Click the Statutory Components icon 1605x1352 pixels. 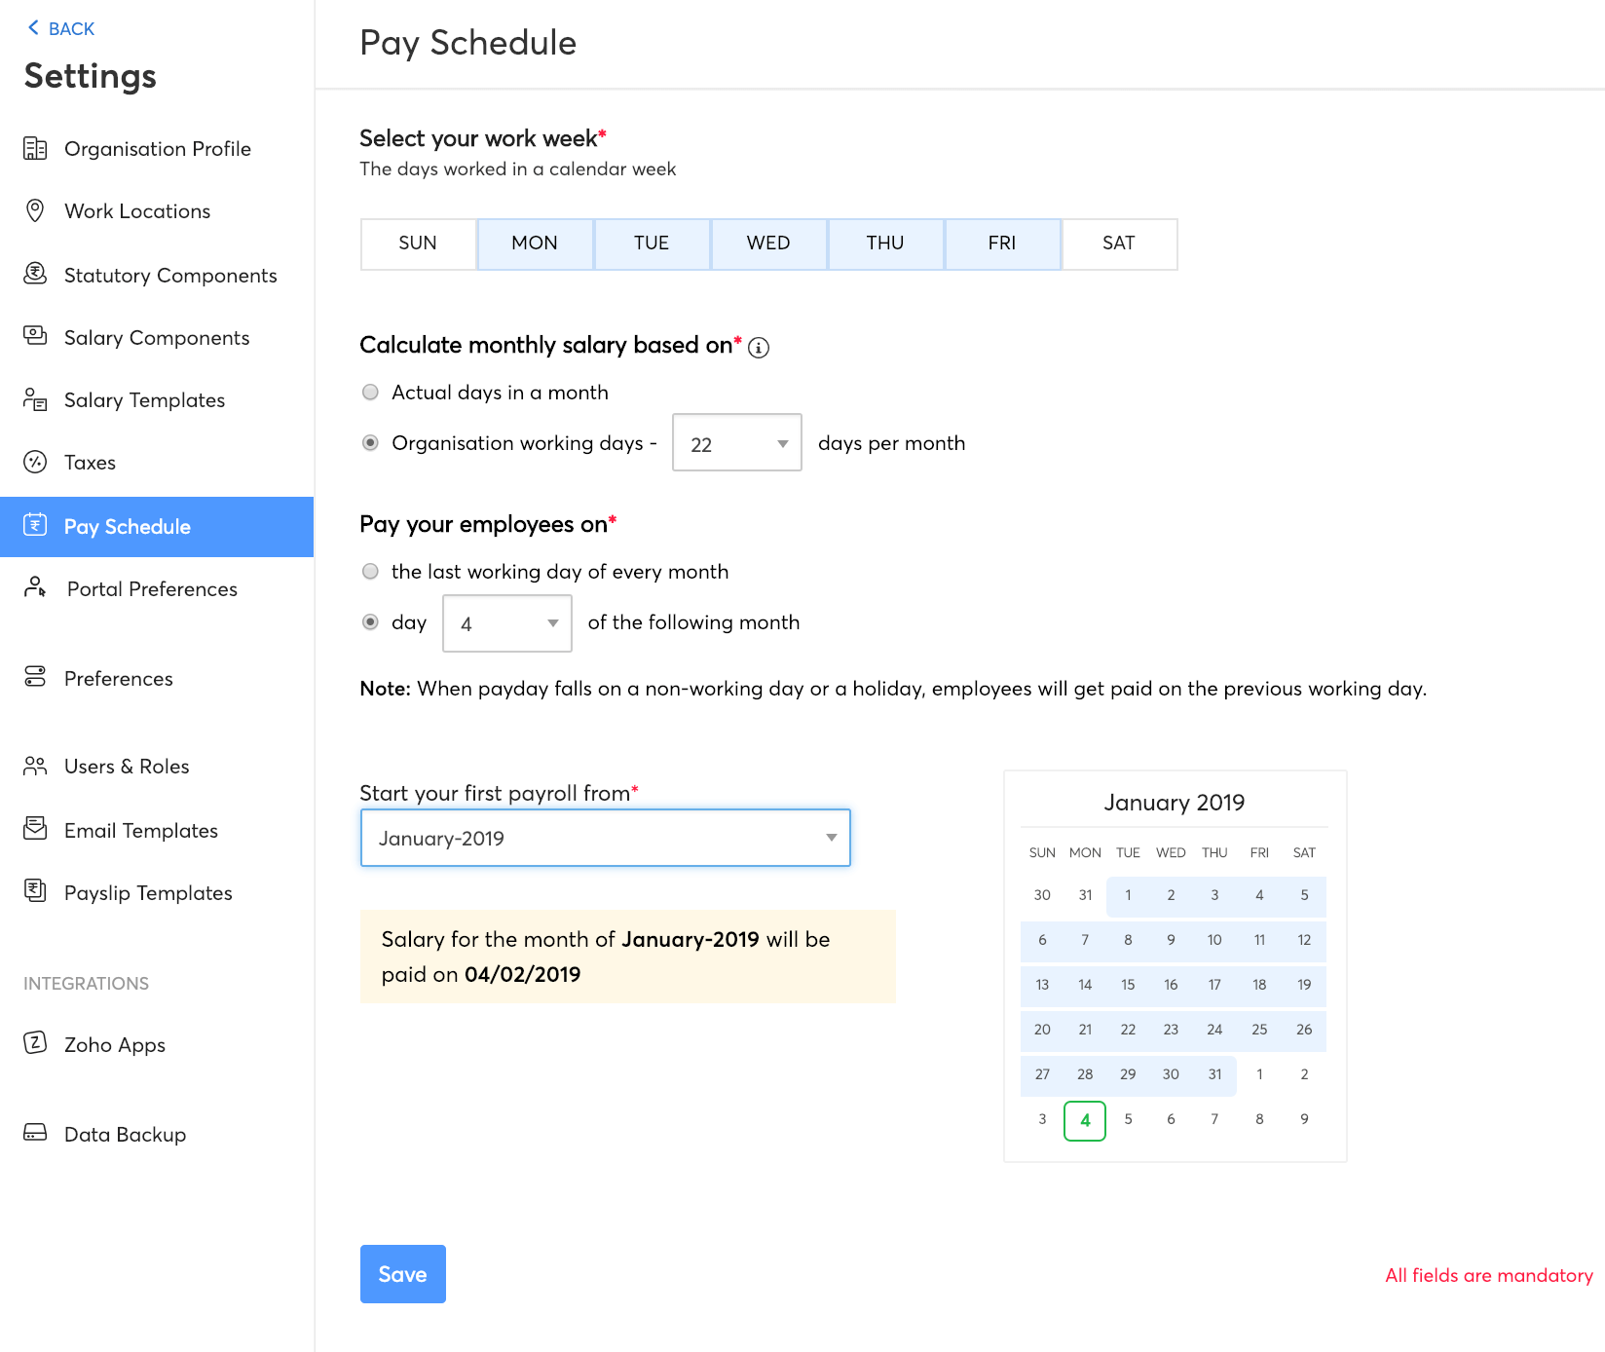tap(35, 274)
